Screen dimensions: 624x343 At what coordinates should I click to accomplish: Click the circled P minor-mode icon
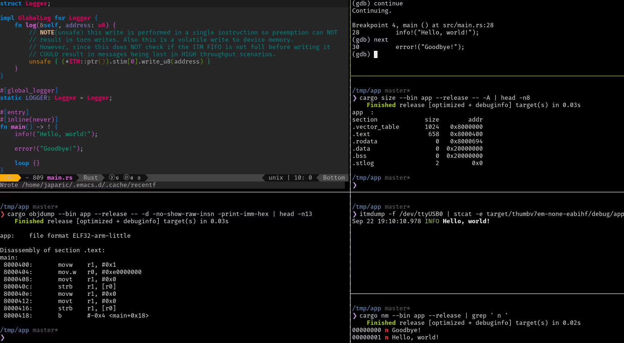point(126,177)
